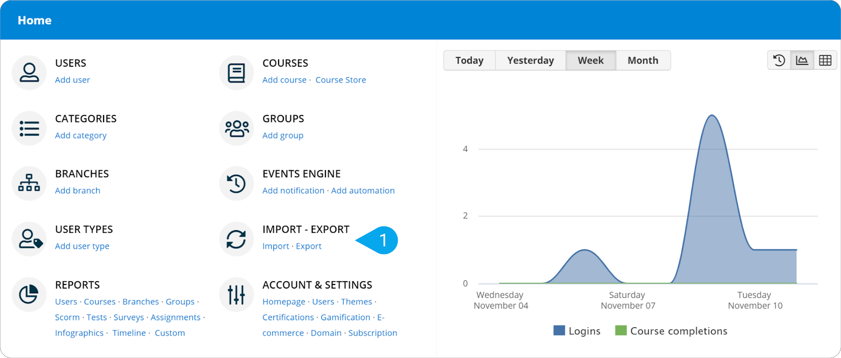The width and height of the screenshot is (841, 358).
Task: Open the Branches report link
Action: click(x=140, y=302)
